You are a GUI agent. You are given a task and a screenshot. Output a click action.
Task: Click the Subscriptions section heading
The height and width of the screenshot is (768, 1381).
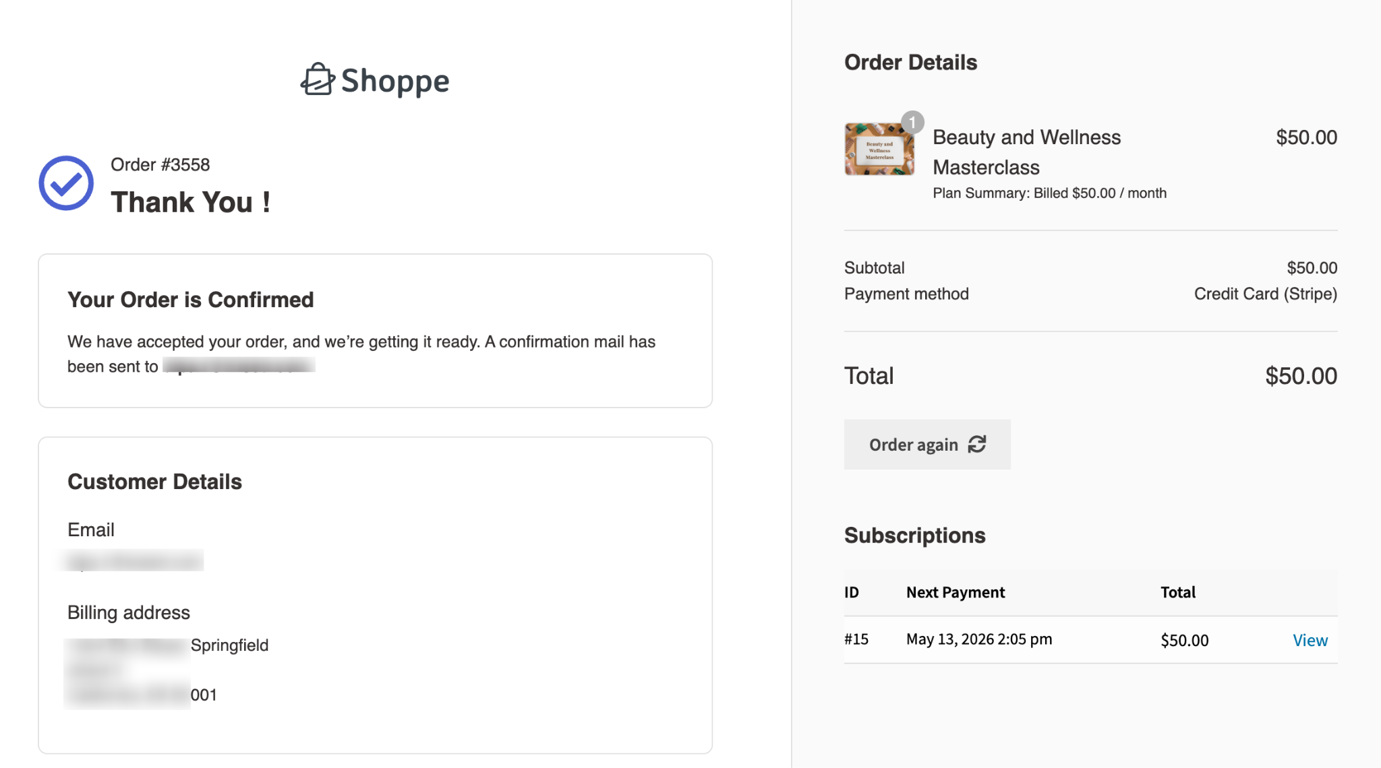[x=914, y=535]
